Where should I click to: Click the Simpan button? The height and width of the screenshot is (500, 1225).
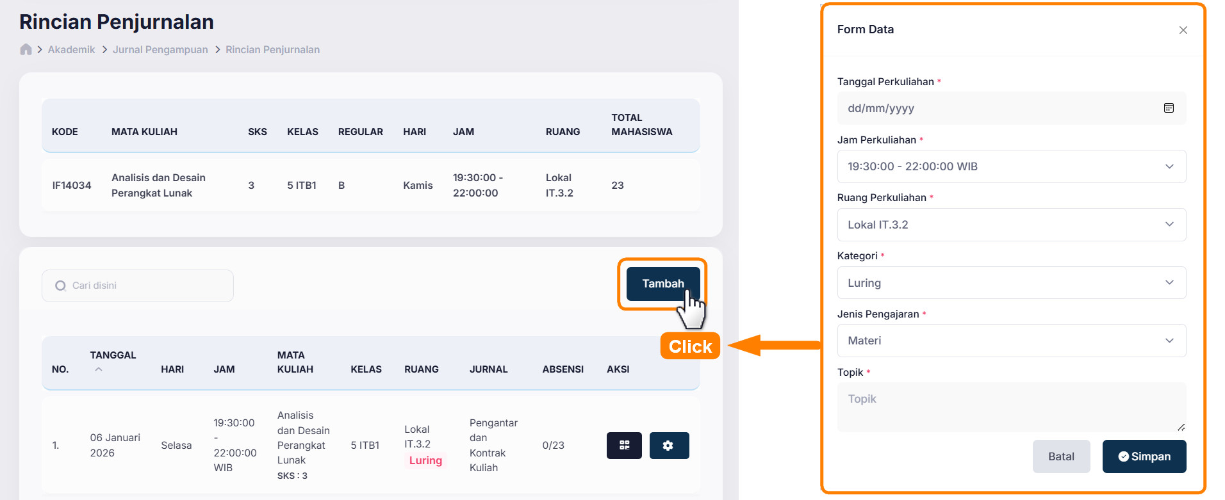point(1144,456)
